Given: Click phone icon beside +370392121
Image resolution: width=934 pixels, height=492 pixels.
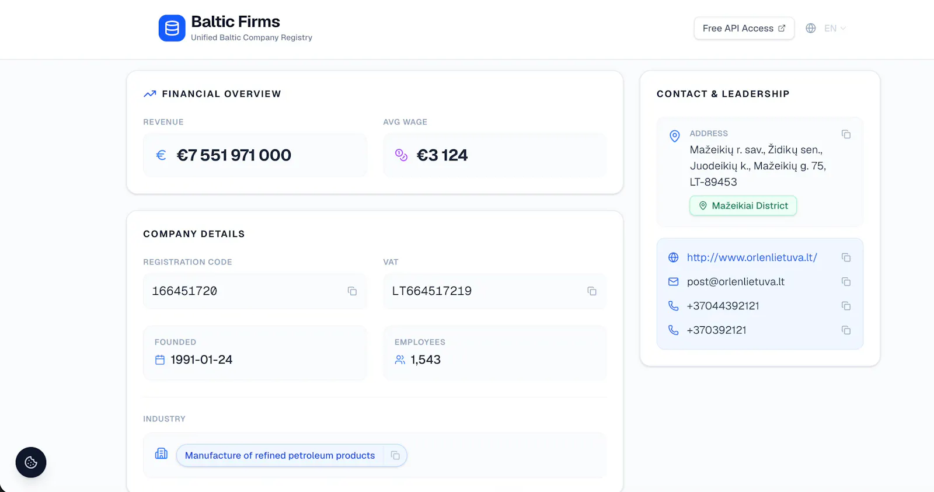Looking at the screenshot, I should 673,330.
